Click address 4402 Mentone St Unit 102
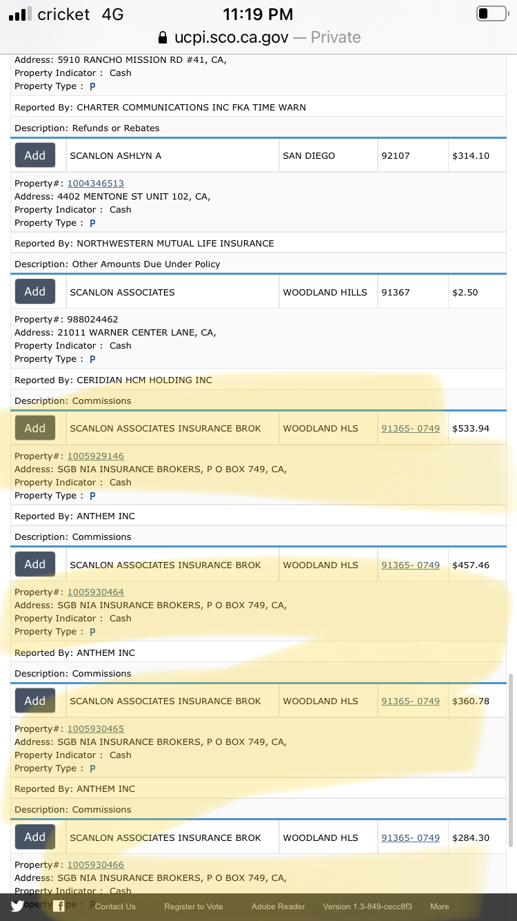 point(112,196)
